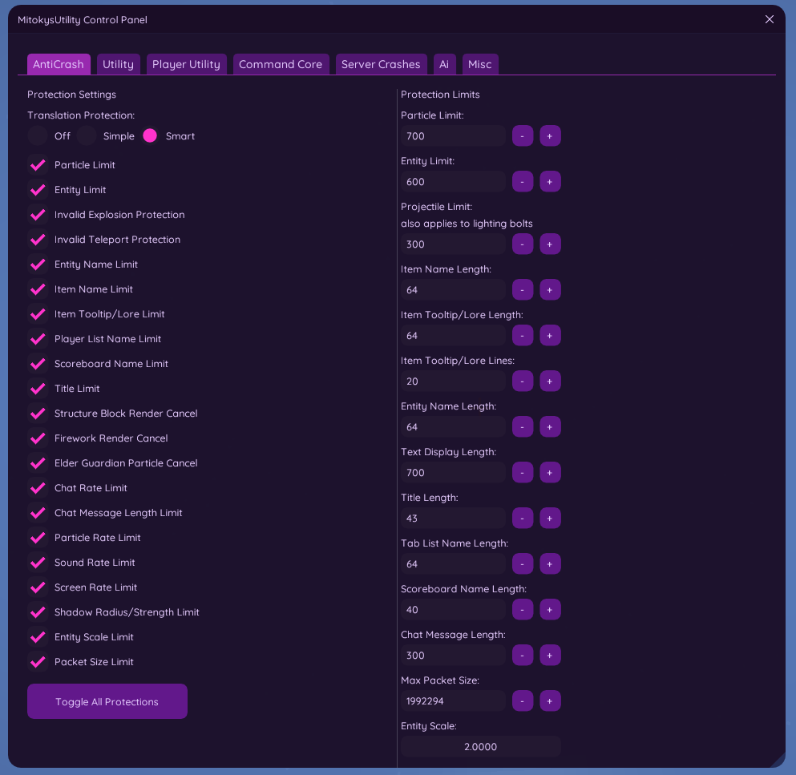Close the MitokysUtility Control Panel

pos(770,19)
